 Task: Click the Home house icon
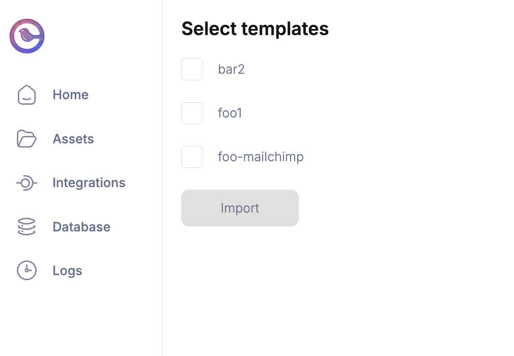[27, 95]
